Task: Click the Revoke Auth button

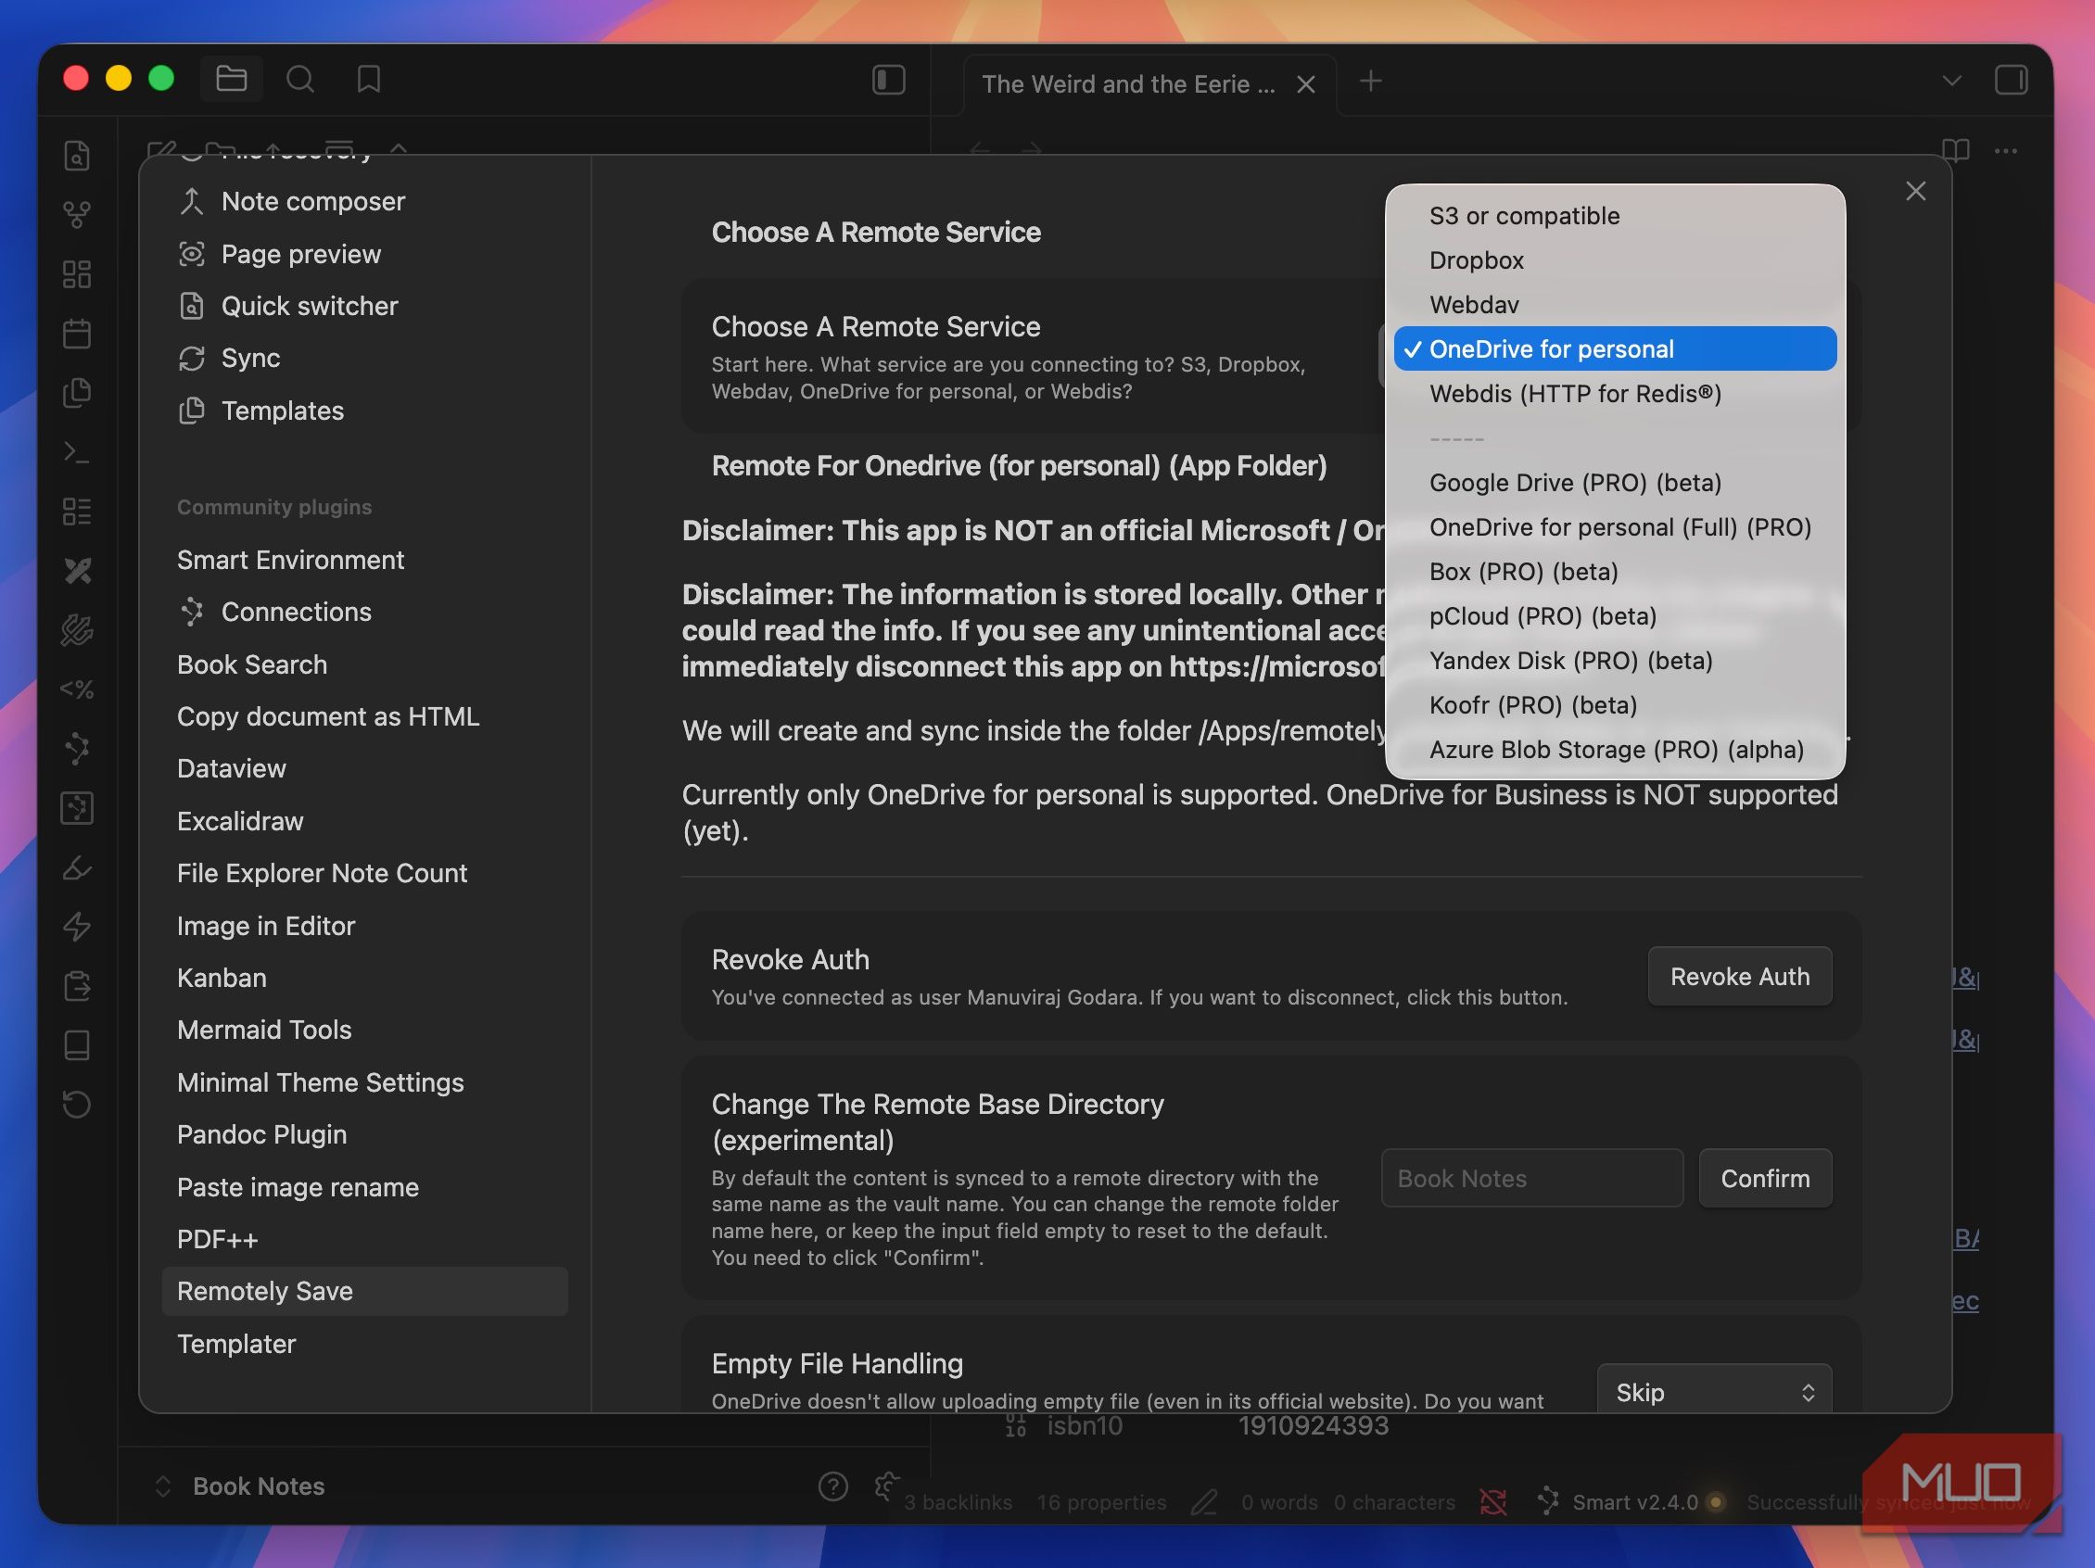Action: click(x=1739, y=976)
